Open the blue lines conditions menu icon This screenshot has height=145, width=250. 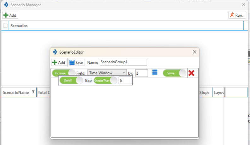pos(155,72)
